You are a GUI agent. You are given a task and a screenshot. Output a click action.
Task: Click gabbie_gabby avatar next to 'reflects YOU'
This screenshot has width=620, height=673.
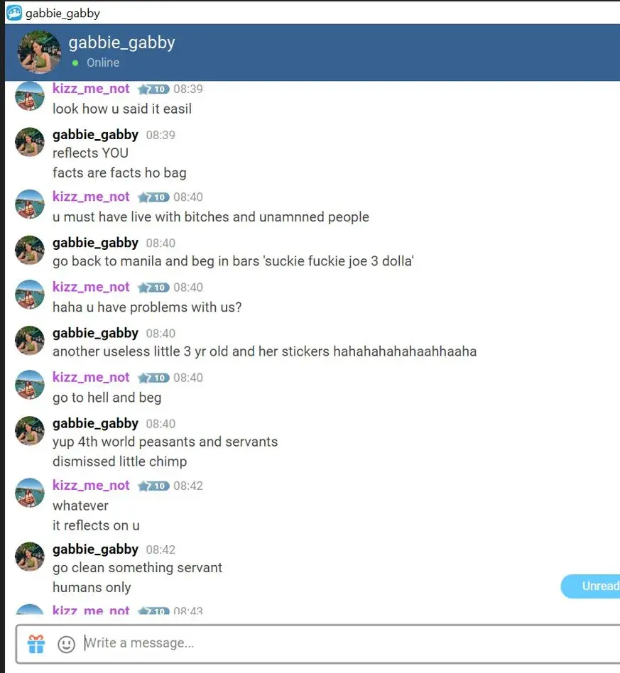[x=30, y=142]
